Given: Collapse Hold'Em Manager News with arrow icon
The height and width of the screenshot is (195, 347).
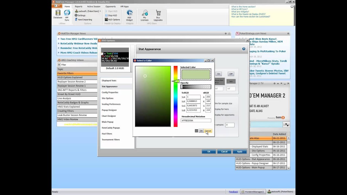Looking at the screenshot, I should coord(229,34).
